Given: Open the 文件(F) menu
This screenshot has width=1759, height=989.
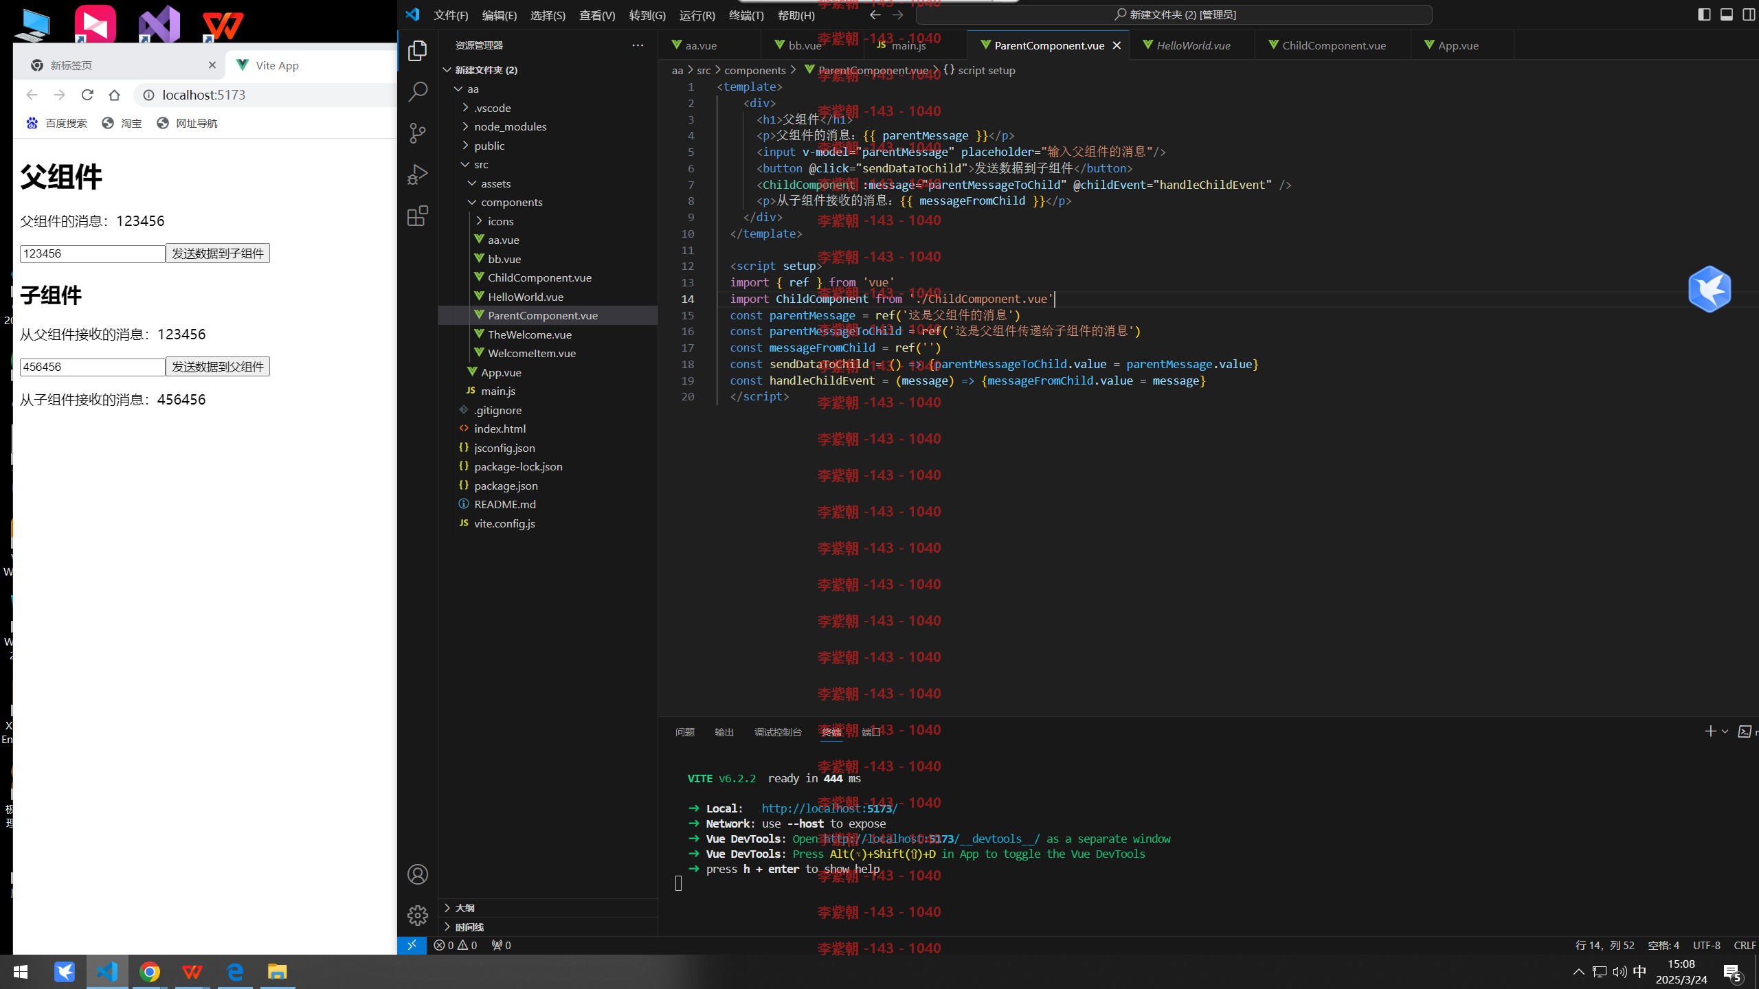Looking at the screenshot, I should [x=451, y=15].
